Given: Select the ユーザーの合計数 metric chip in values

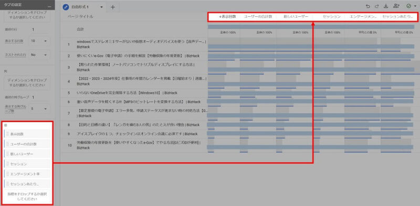Looking at the screenshot, I should click(x=27, y=144).
